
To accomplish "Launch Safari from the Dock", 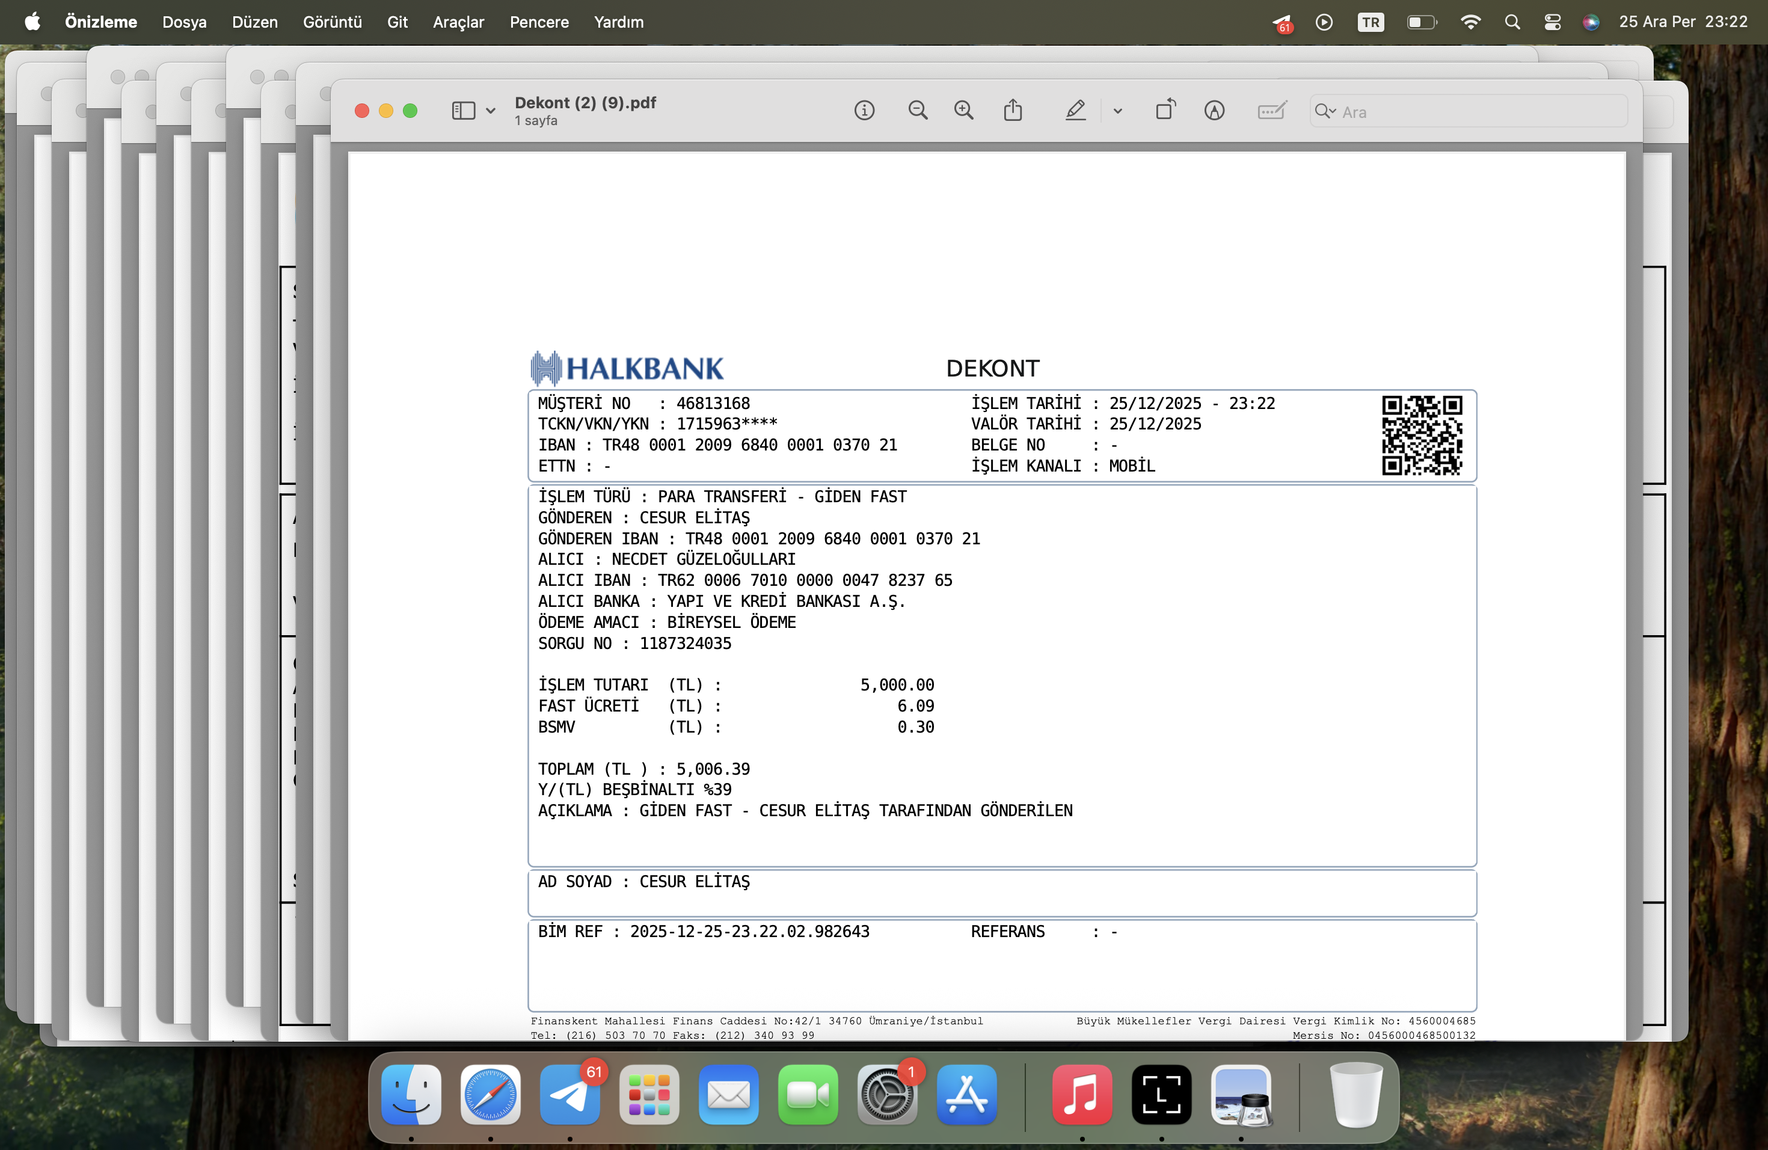I will pos(490,1094).
